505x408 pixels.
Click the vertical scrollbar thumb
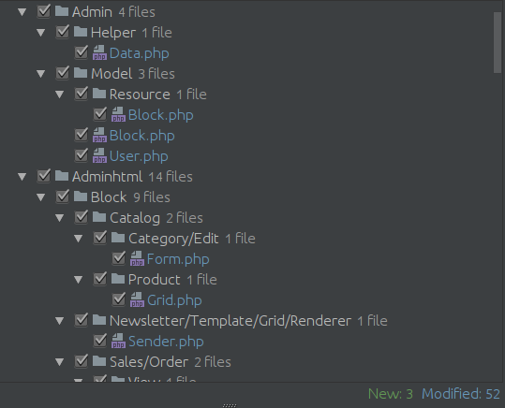click(x=498, y=42)
